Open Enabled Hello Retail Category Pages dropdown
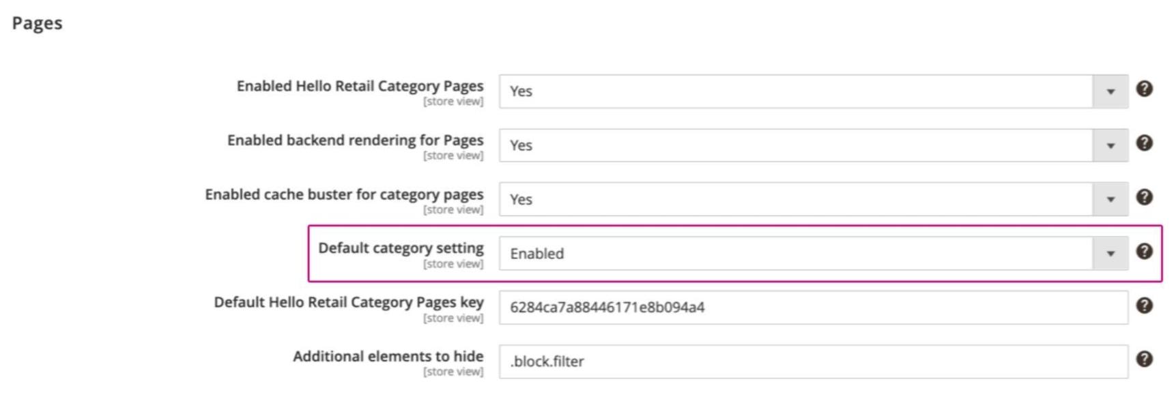This screenshot has width=1174, height=403. pyautogui.click(x=795, y=91)
